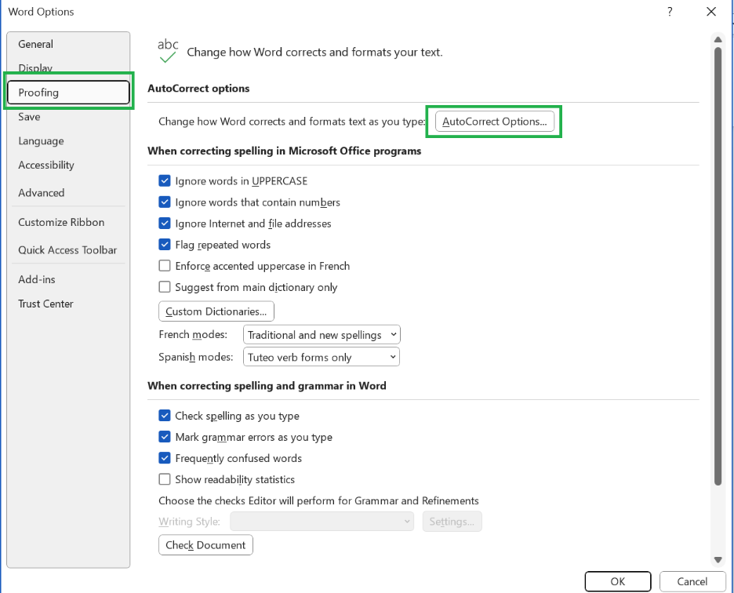The height and width of the screenshot is (593, 734).
Task: Open the Spanish modes dropdown
Action: (322, 356)
